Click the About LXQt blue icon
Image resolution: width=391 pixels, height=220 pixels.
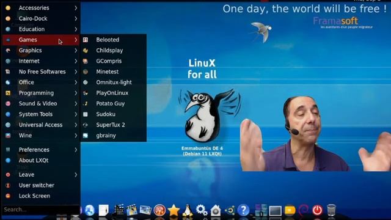coord(8,160)
